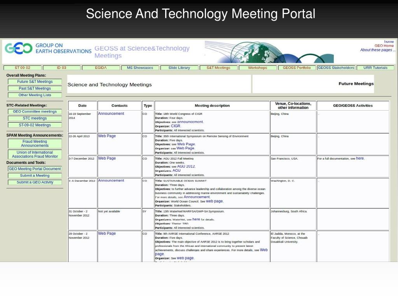Open the Slide Library tab
The width and height of the screenshot is (398, 299).
click(179, 68)
